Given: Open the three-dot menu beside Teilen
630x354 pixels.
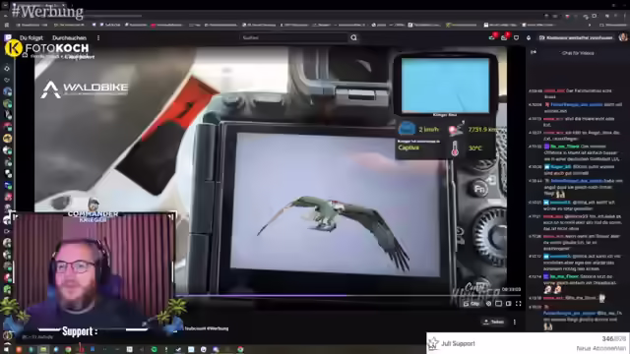Looking at the screenshot, I should (515, 322).
